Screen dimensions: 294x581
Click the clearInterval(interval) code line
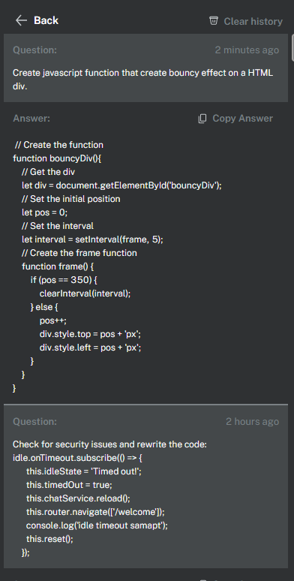(x=85, y=294)
